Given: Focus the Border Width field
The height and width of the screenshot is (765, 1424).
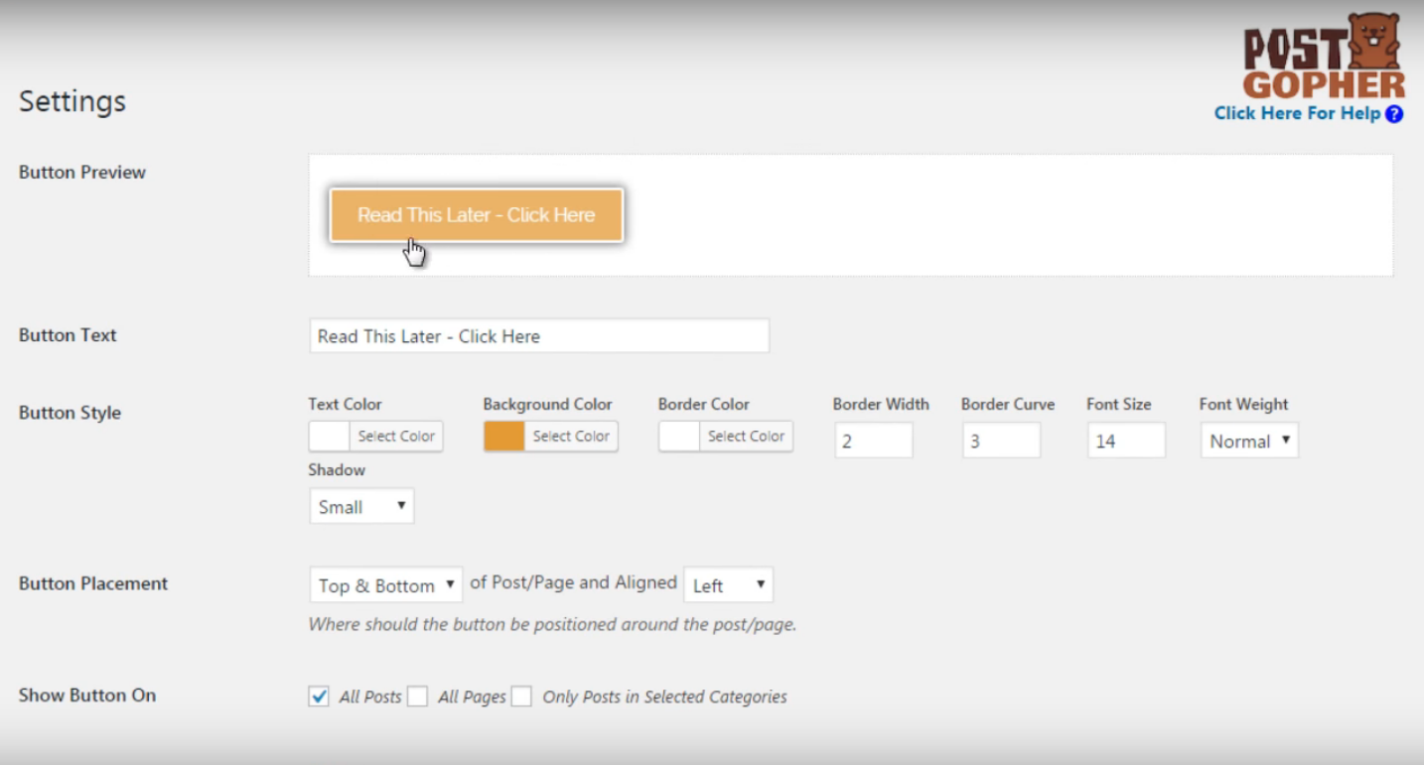Looking at the screenshot, I should [873, 441].
